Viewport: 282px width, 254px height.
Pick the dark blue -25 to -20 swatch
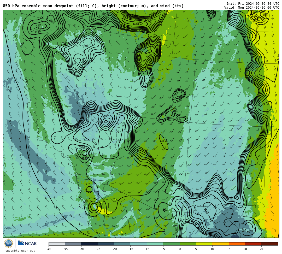106,244
